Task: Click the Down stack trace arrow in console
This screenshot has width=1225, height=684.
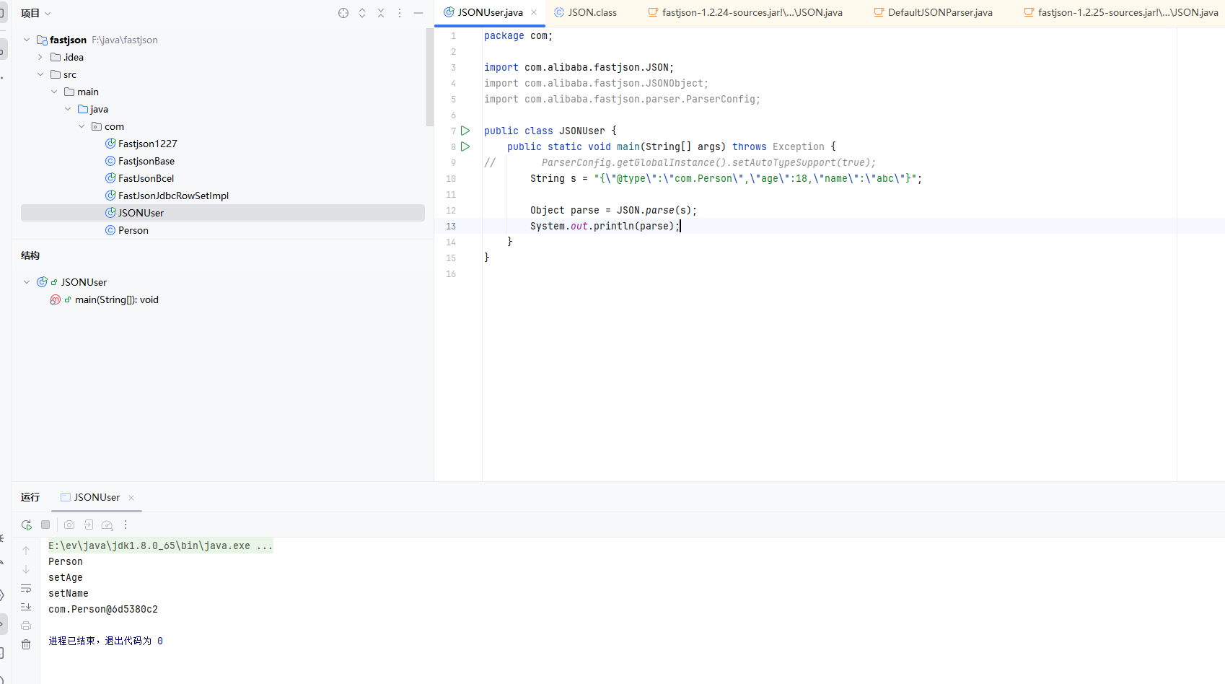Action: pos(26,569)
